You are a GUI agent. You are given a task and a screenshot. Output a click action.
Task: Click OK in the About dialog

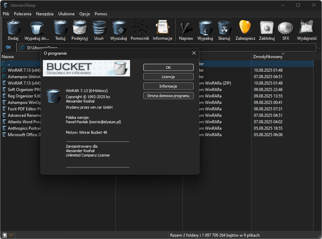point(168,67)
